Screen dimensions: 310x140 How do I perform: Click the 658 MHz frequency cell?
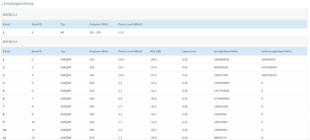[92, 122]
